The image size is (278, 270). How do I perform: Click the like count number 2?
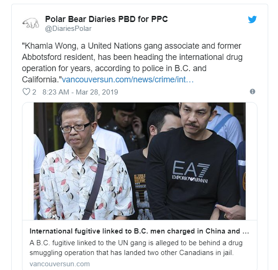point(34,92)
